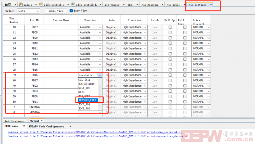Close the main.c tab
This screenshot has width=255, height=144.
[36, 5]
